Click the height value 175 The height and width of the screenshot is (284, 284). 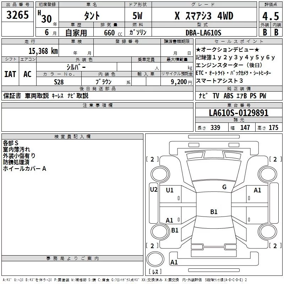coord(273,127)
